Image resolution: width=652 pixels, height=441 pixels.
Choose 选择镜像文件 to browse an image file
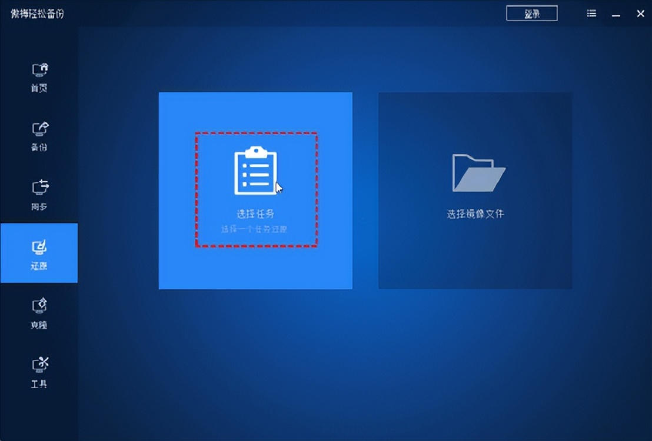pyautogui.click(x=475, y=213)
